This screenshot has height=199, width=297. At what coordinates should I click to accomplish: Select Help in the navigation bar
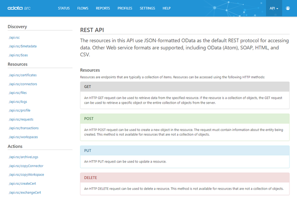coord(167,8)
